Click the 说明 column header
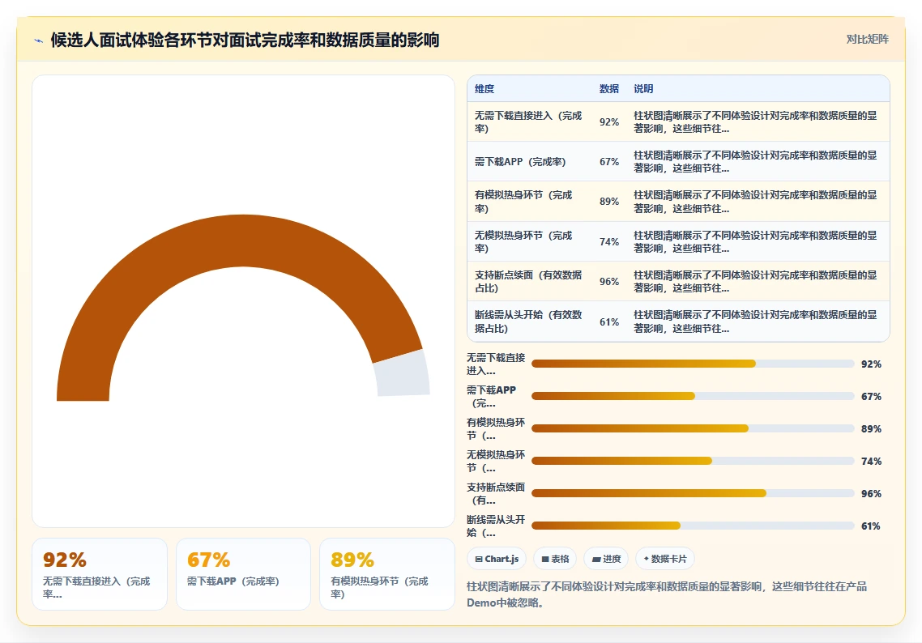This screenshot has width=922, height=643. 643,89
